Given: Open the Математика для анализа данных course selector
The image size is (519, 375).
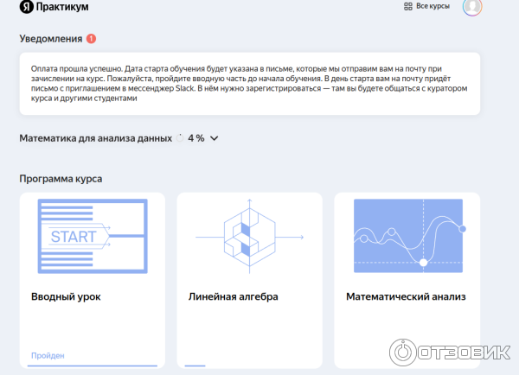Looking at the screenshot, I should click(97, 138).
